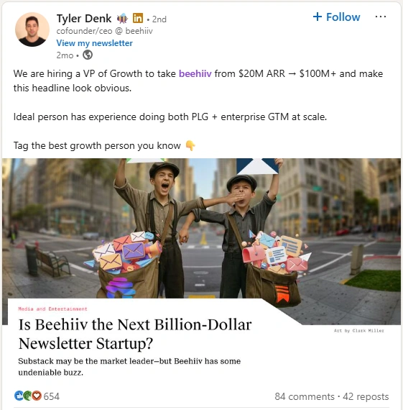Click the bee emoji beside Tyler Denk
The height and width of the screenshot is (410, 403).
pos(122,19)
